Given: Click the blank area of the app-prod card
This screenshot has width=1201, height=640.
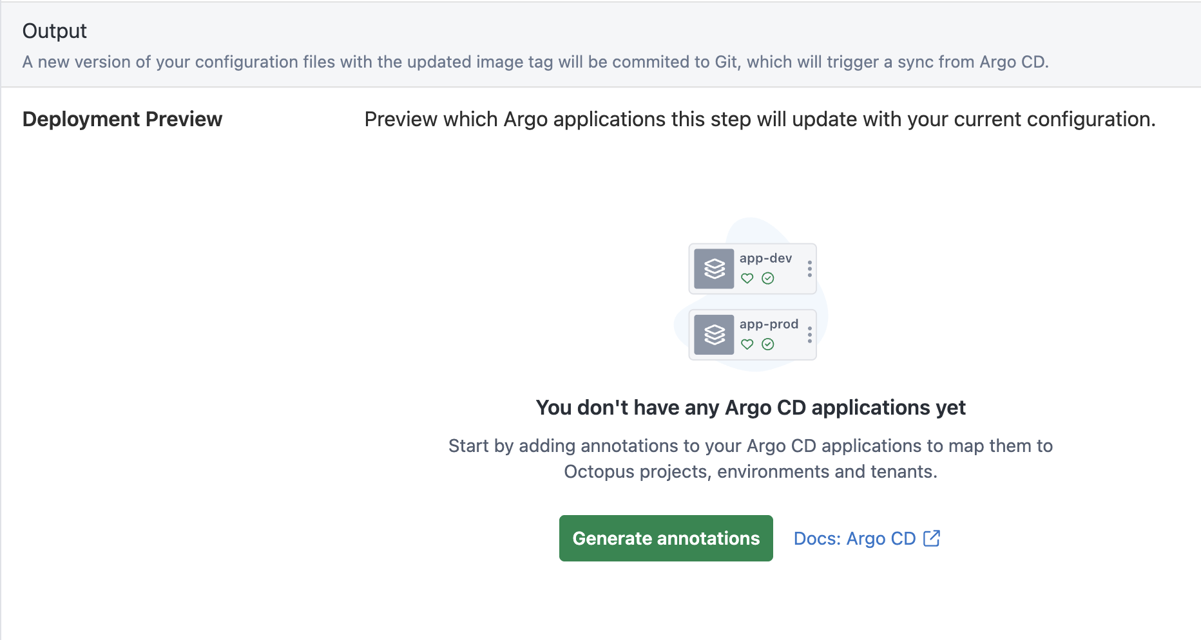Looking at the screenshot, I should [x=790, y=346].
